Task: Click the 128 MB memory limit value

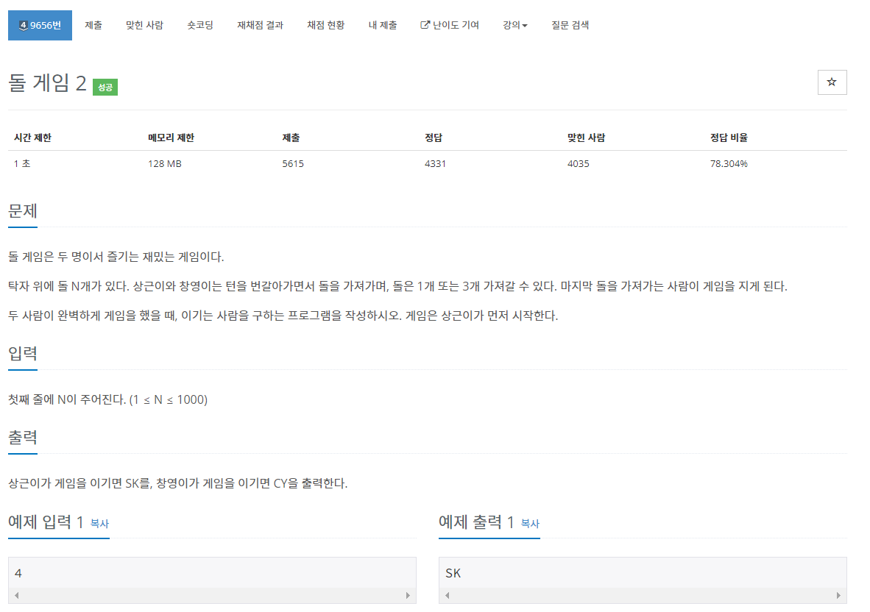Action: 164,163
